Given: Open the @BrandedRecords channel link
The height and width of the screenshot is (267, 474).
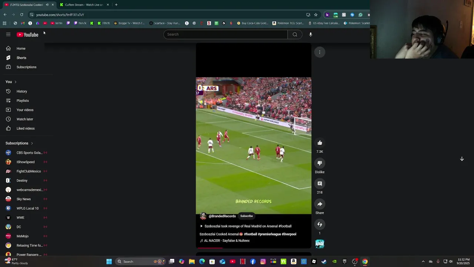Looking at the screenshot, I should click(222, 216).
